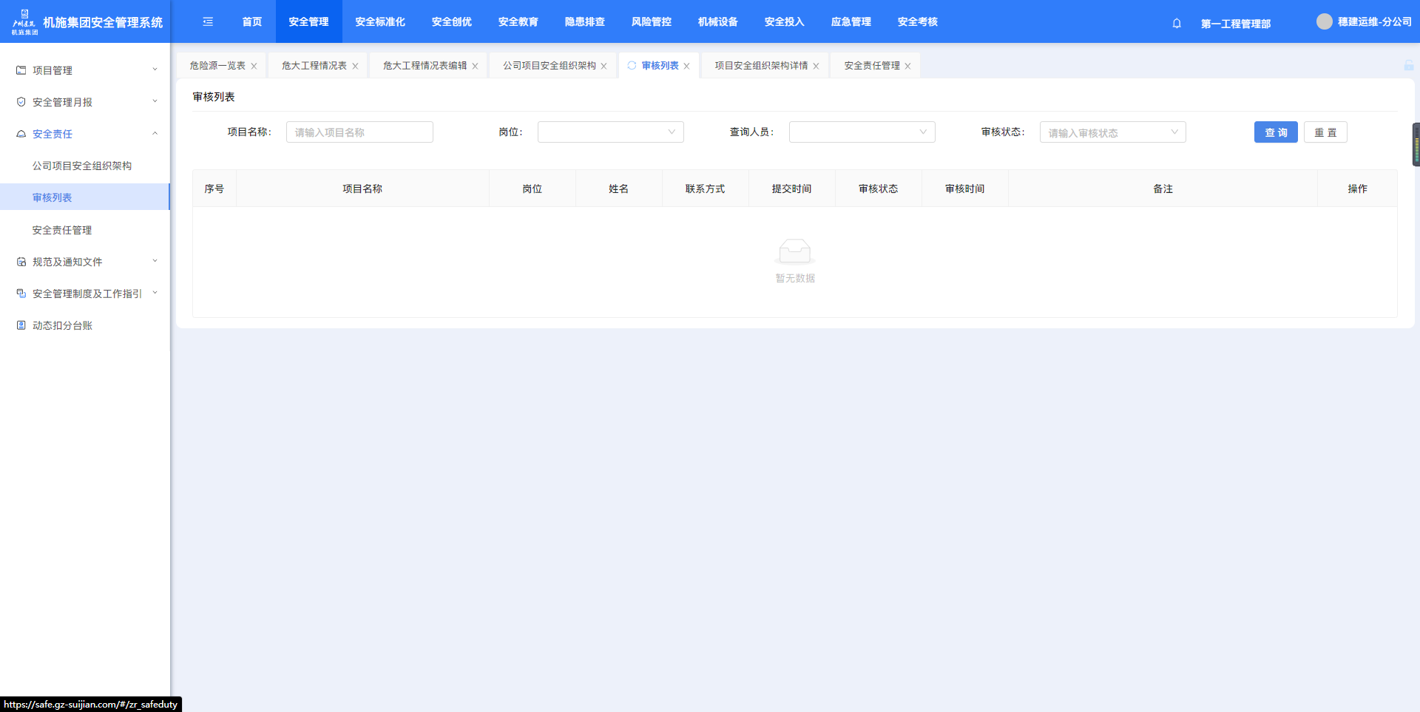Image resolution: width=1420 pixels, height=712 pixels.
Task: Select 安全责任管理 in the sidebar
Action: tap(62, 230)
